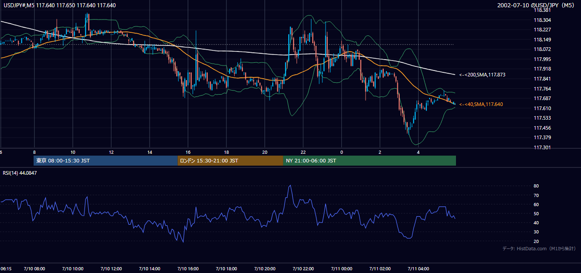Click hour tick 12 under the price chart
Screen dimensions: 581x273
click(111, 152)
